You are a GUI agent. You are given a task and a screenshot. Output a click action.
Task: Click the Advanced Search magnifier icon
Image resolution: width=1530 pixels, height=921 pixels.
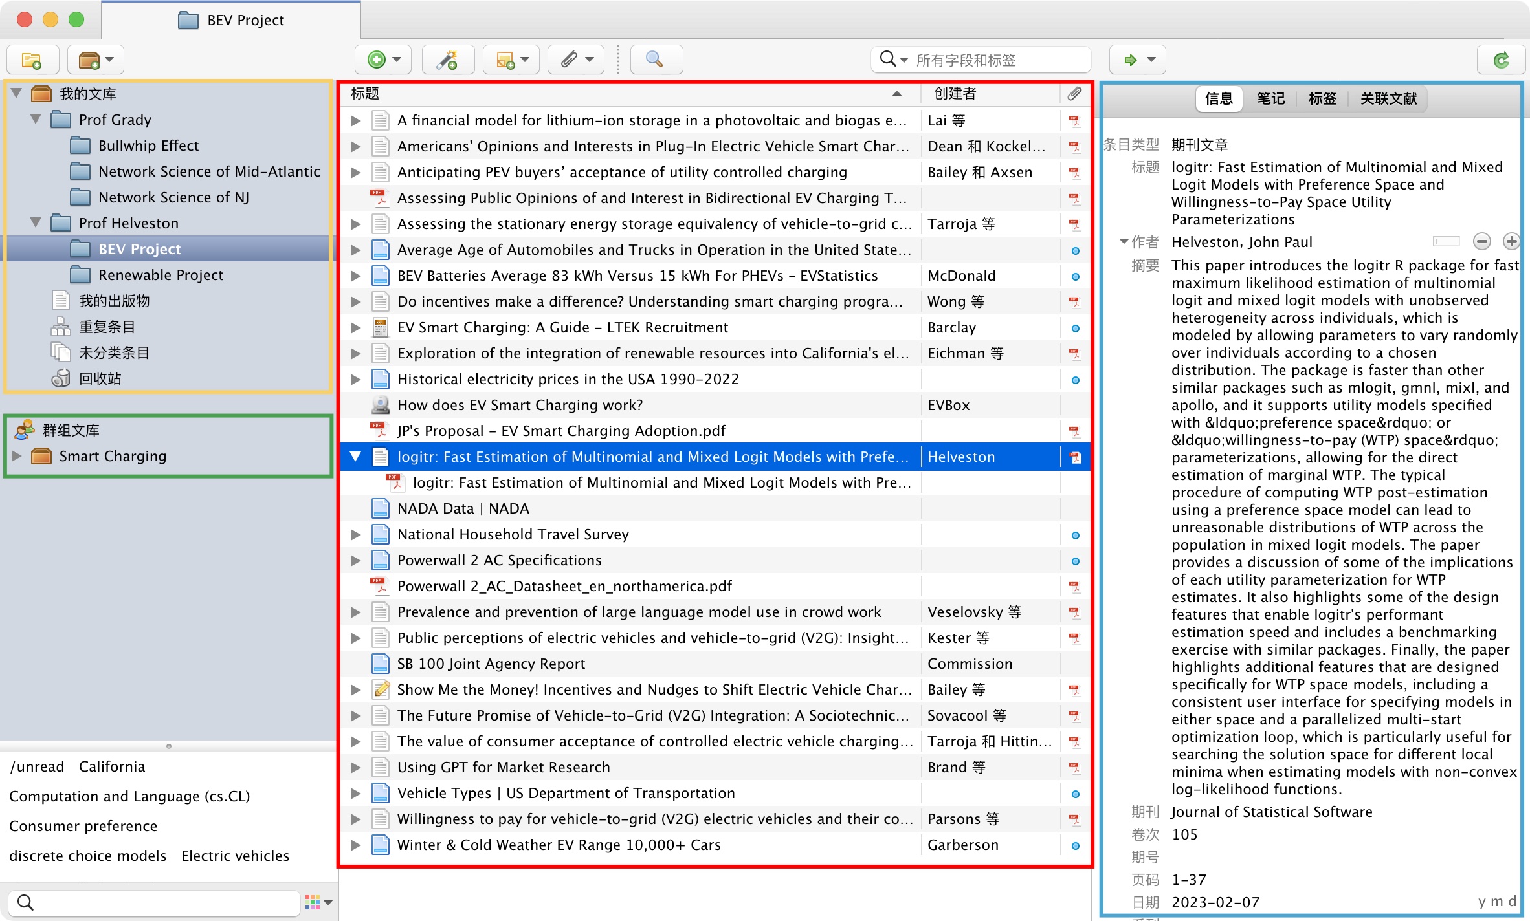tap(655, 60)
